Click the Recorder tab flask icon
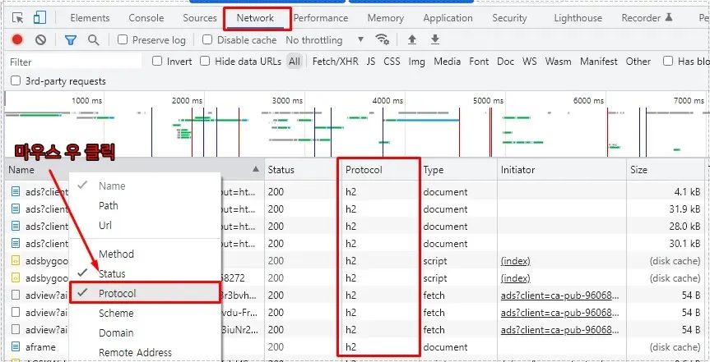 pos(668,17)
